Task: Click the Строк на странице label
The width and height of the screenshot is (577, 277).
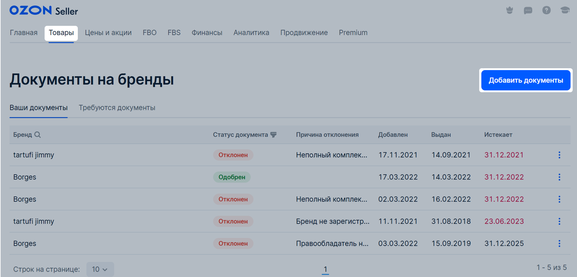Action: (46, 269)
